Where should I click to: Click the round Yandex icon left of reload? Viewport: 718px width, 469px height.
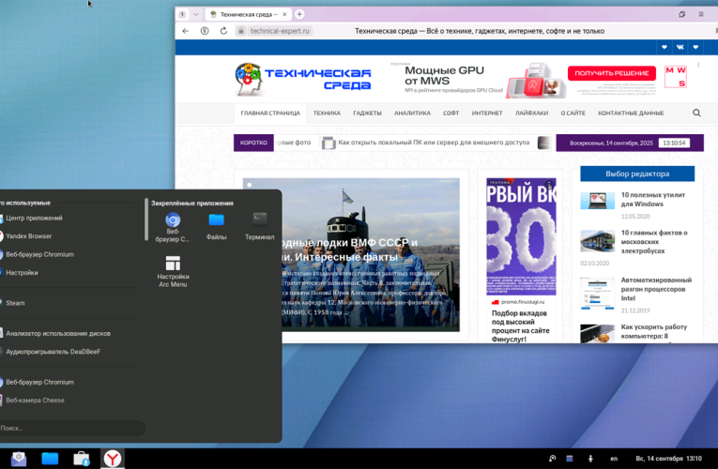(x=205, y=31)
